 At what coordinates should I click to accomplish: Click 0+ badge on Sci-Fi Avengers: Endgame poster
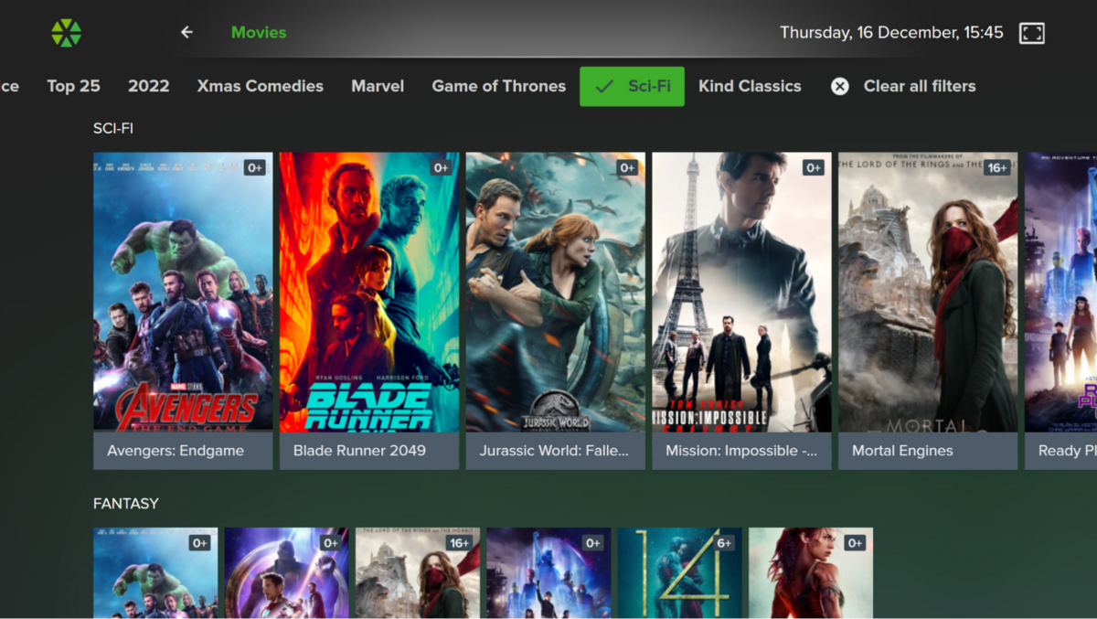point(255,167)
